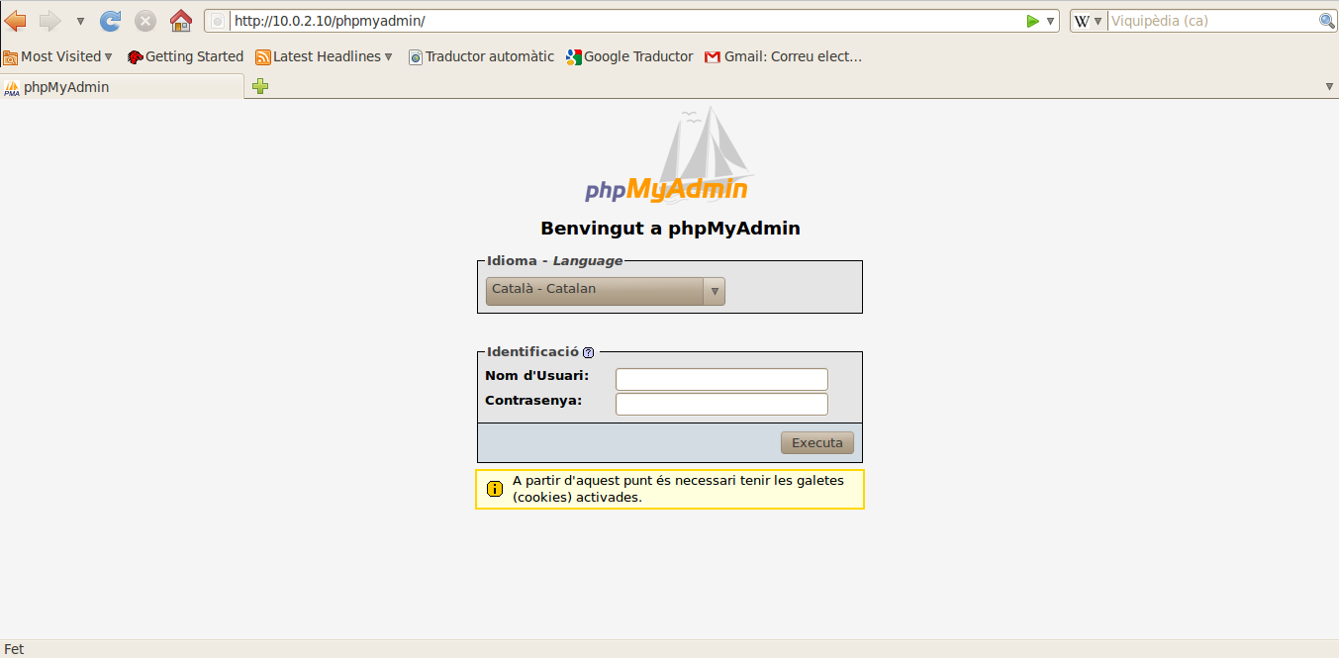The image size is (1339, 658).
Task: Open the Gmail: Correu elect... bookmark
Action: click(x=783, y=56)
